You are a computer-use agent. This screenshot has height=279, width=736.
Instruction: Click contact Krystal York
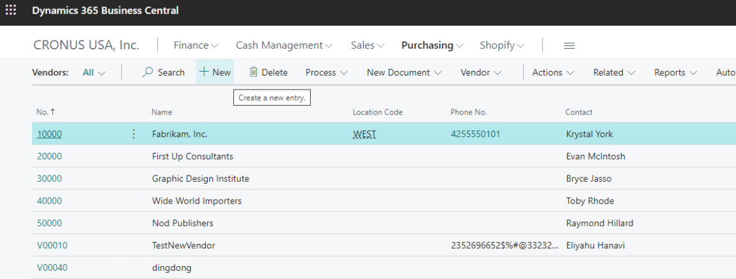[590, 134]
